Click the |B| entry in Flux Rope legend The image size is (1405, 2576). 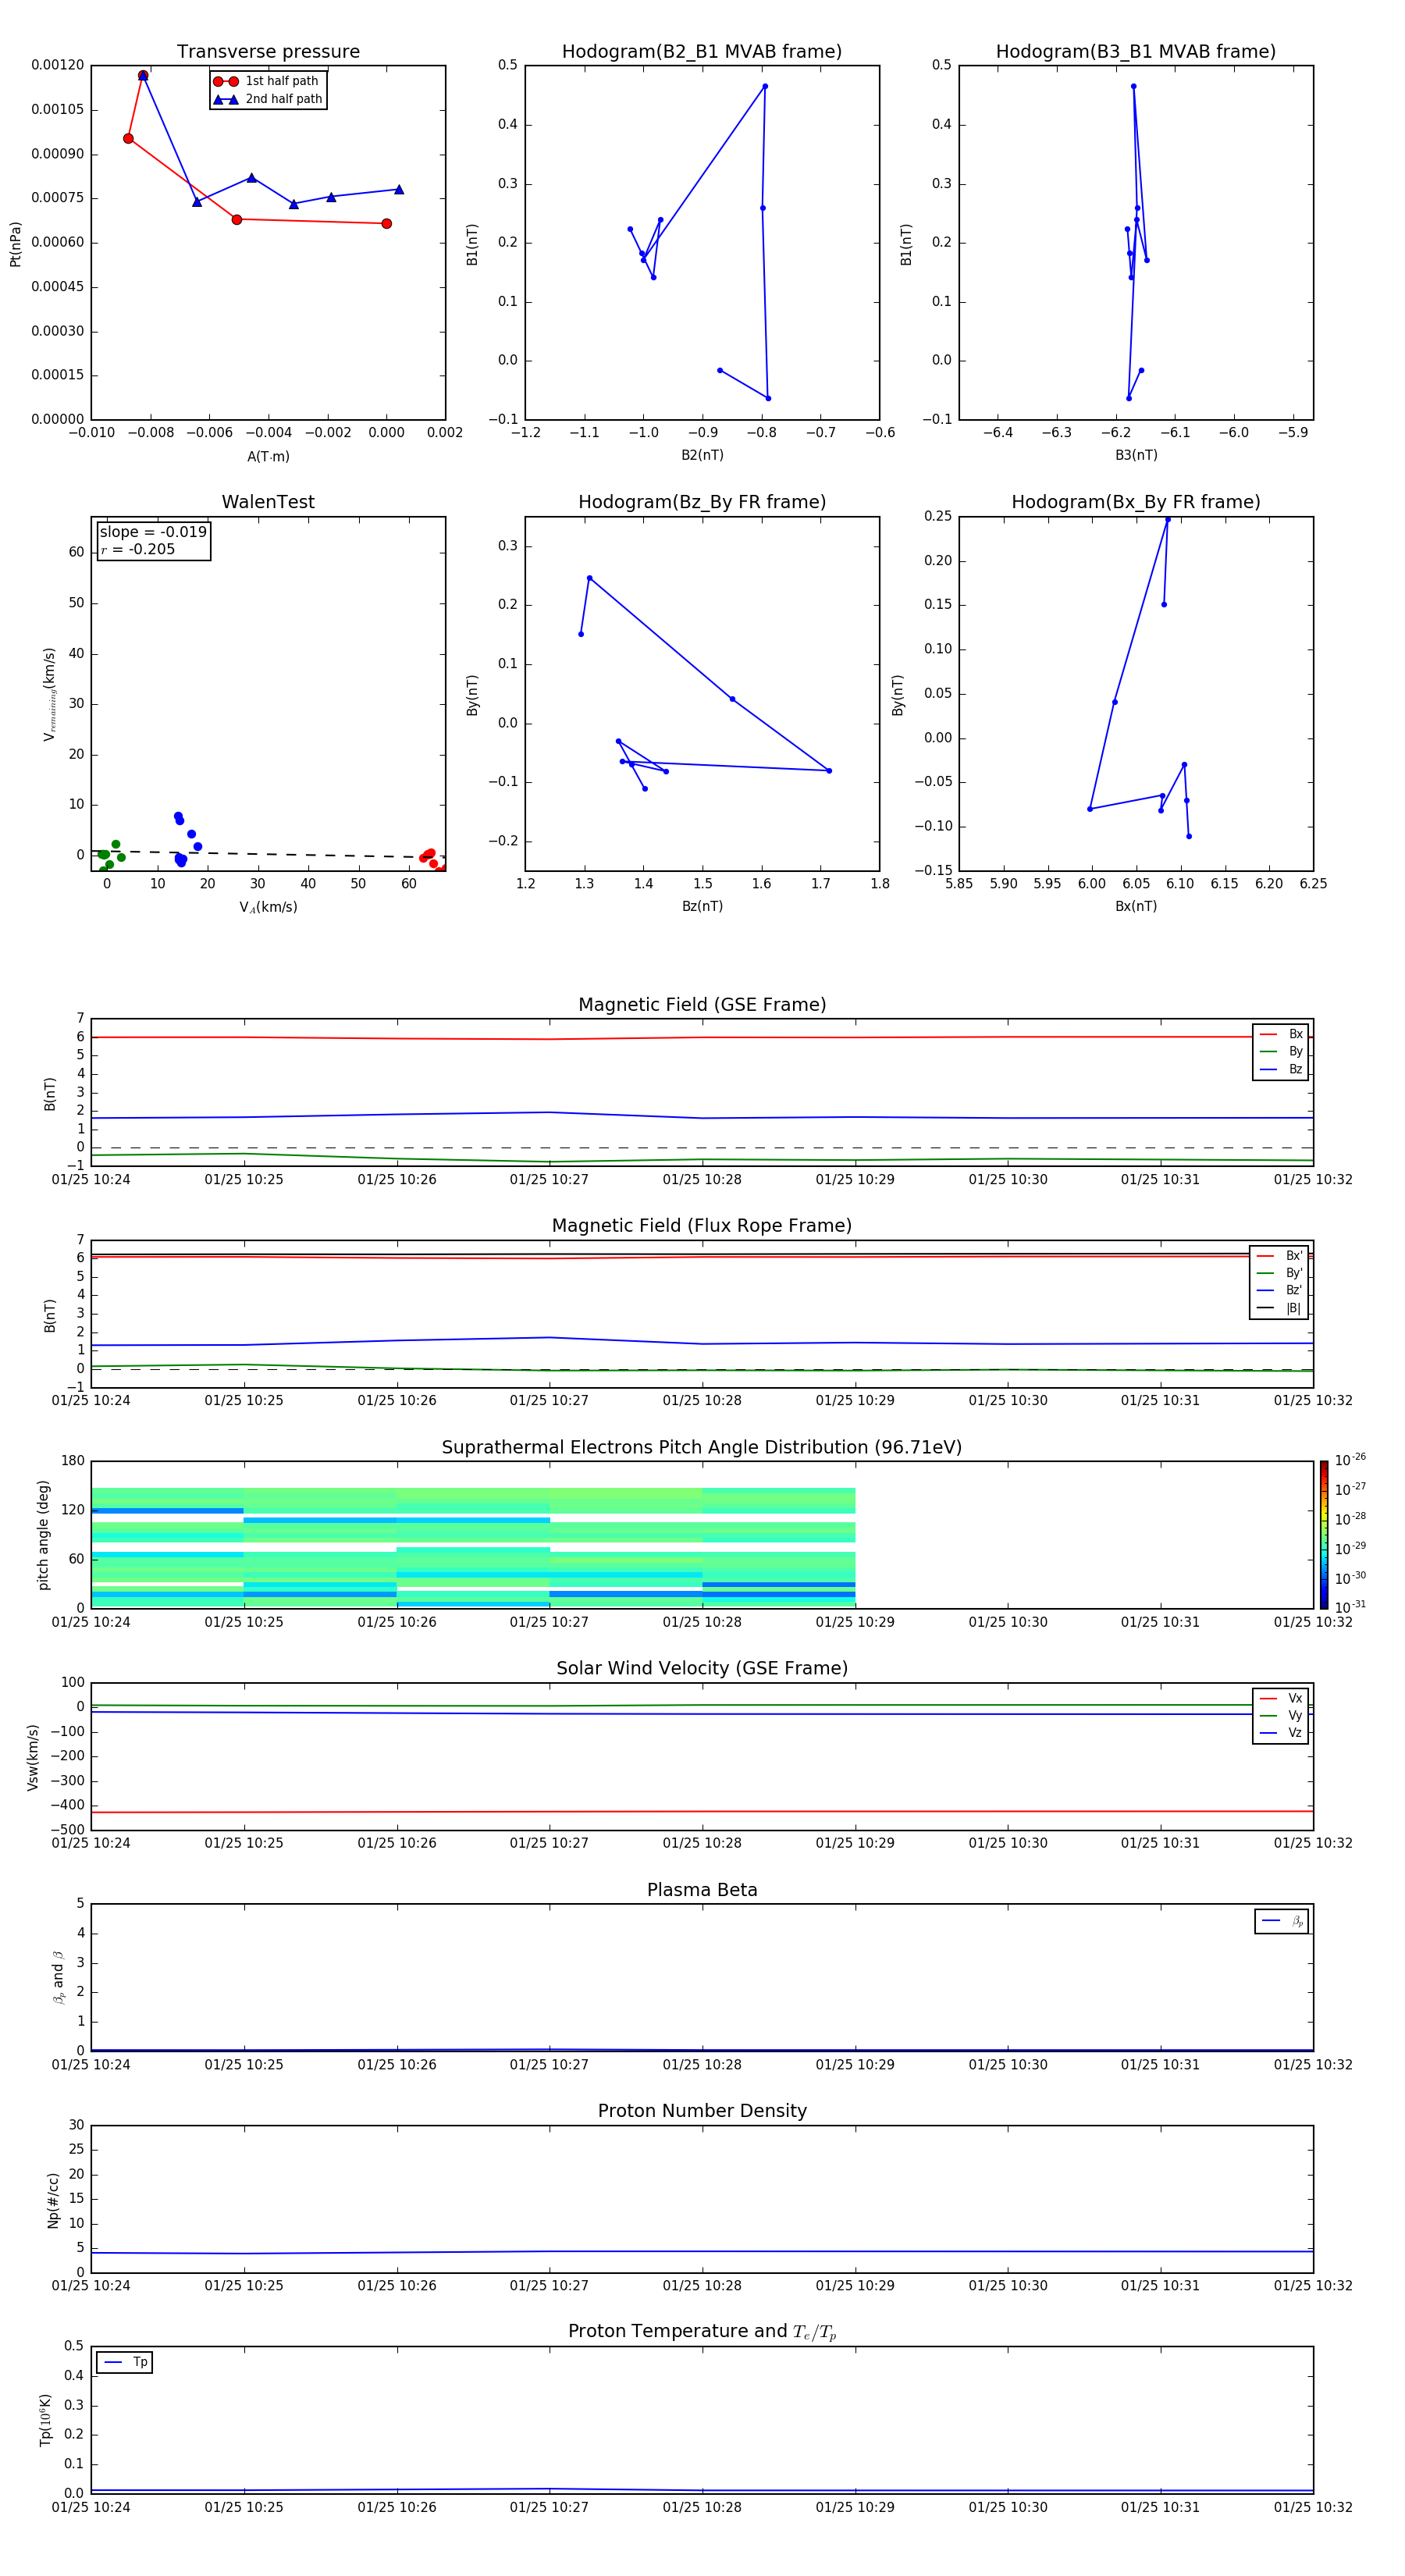click(x=1279, y=1308)
